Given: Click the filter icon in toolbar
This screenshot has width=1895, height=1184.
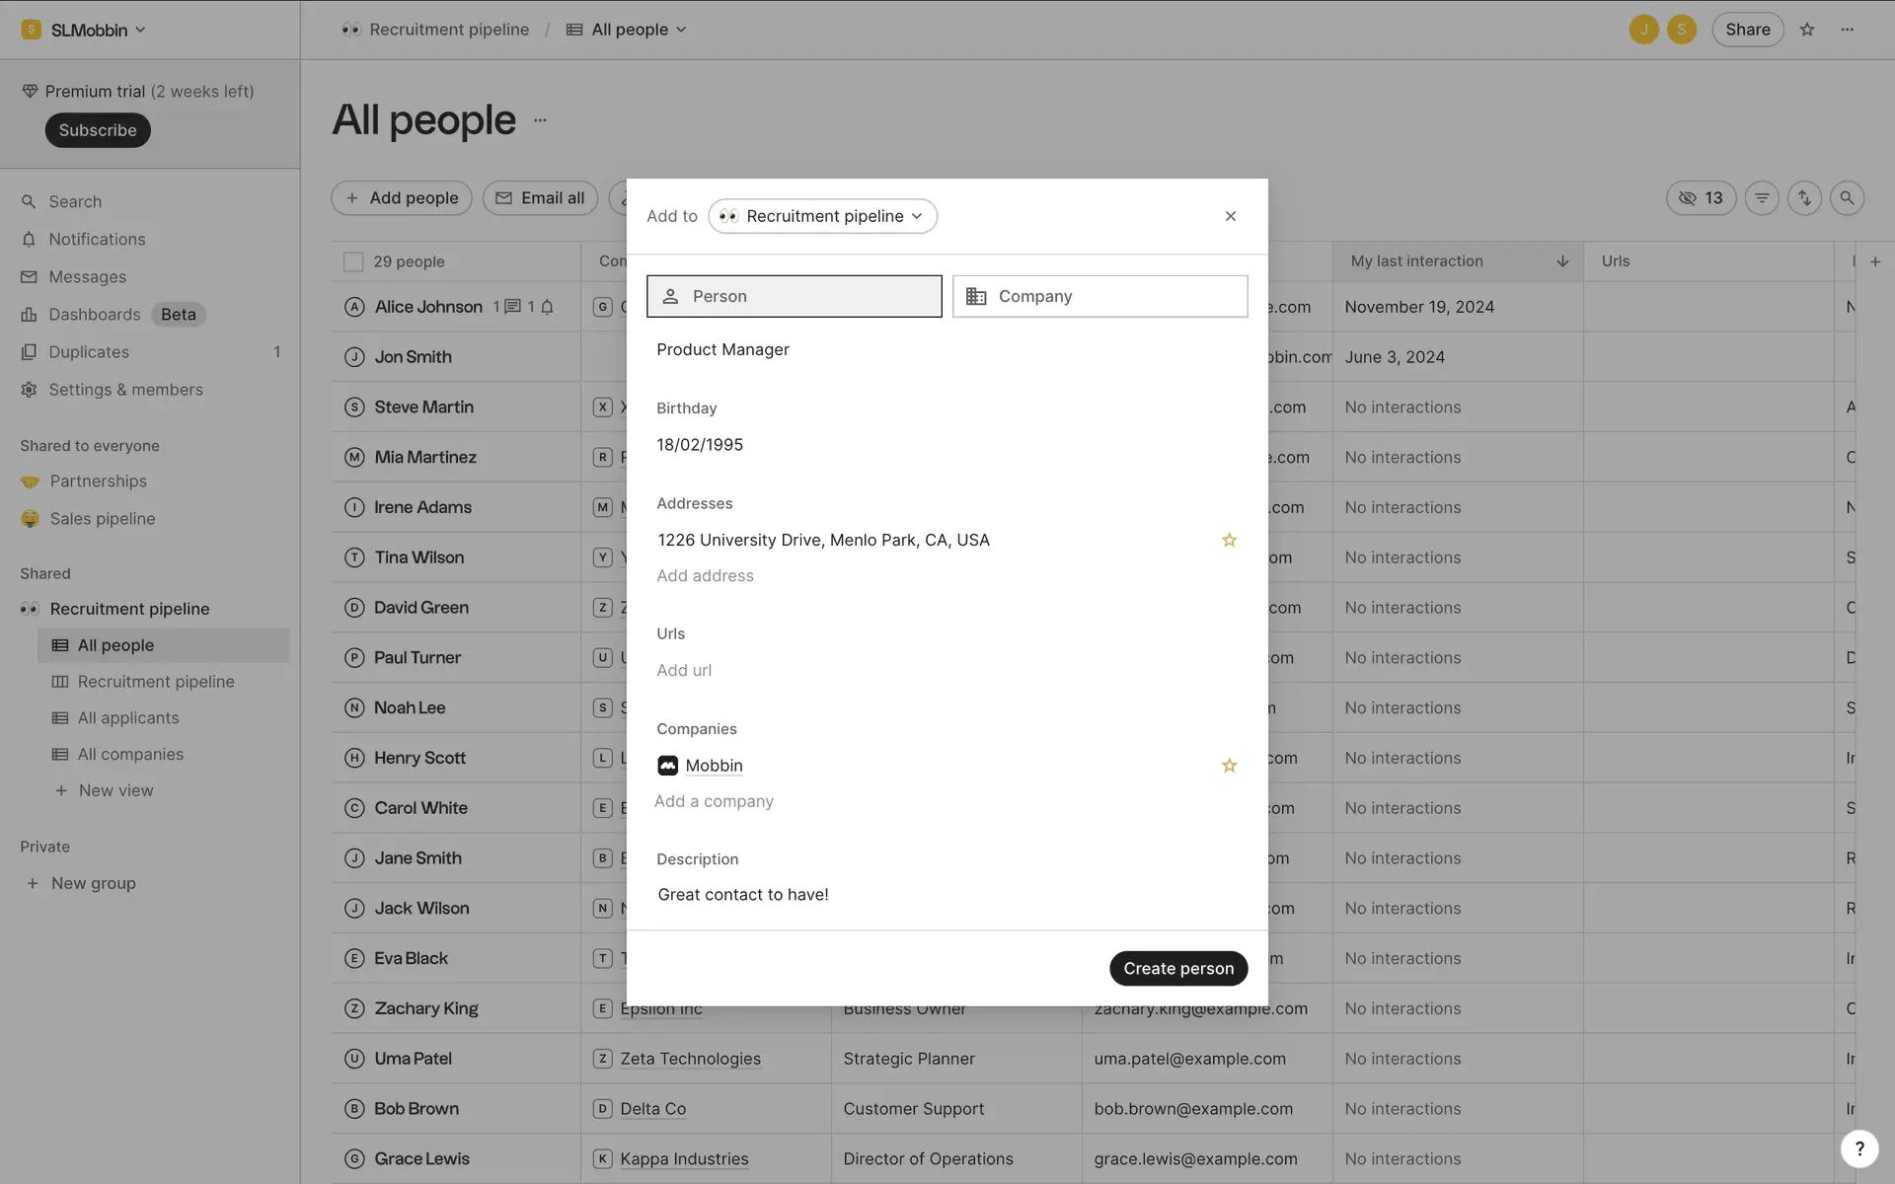Looking at the screenshot, I should click(x=1762, y=198).
